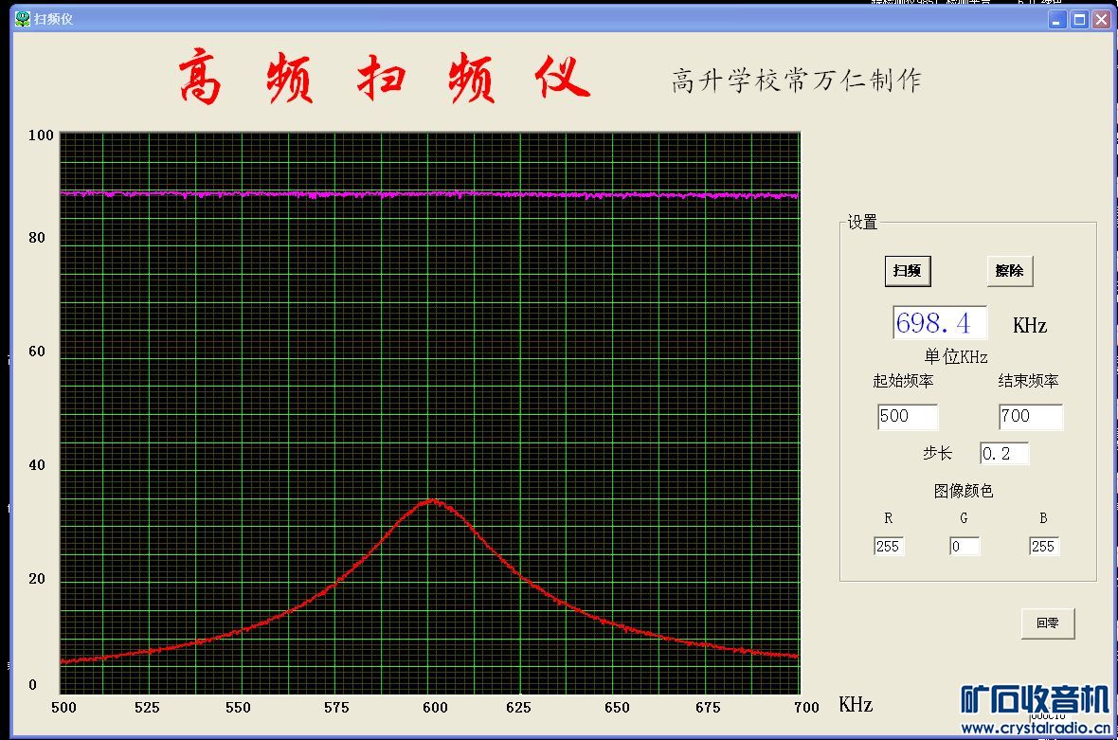Click the B color value box
Viewport: 1118px width, 740px height.
1043,547
